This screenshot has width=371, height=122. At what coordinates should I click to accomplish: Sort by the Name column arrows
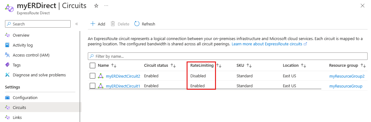(114, 66)
